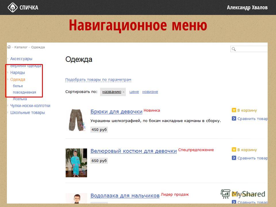
Task: Select Наряды category in sidebar
Action: coord(18,72)
